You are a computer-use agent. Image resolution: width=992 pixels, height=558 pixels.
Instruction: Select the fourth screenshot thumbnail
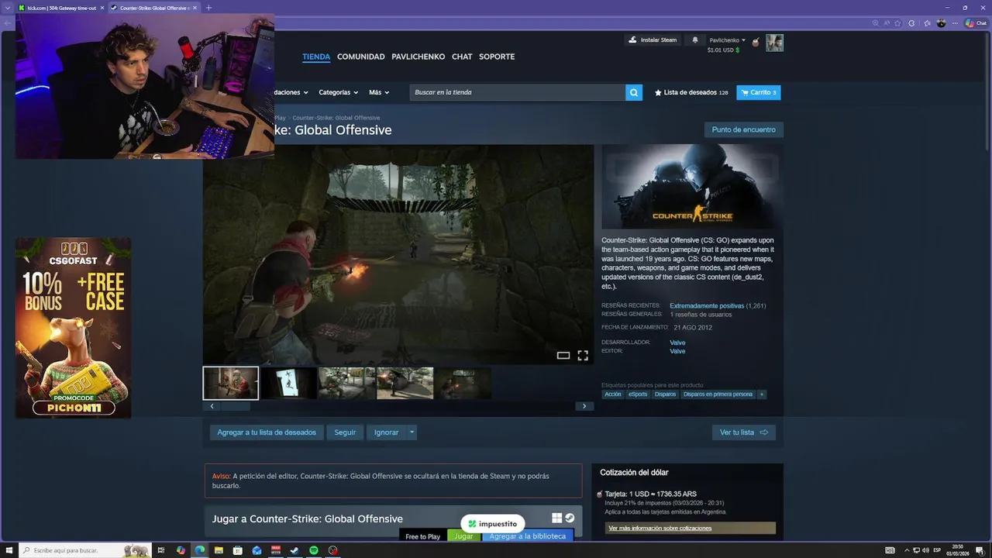coord(405,383)
